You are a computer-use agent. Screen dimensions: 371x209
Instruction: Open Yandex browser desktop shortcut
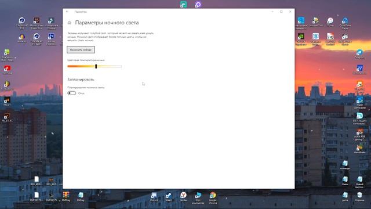pyautogui.click(x=183, y=197)
